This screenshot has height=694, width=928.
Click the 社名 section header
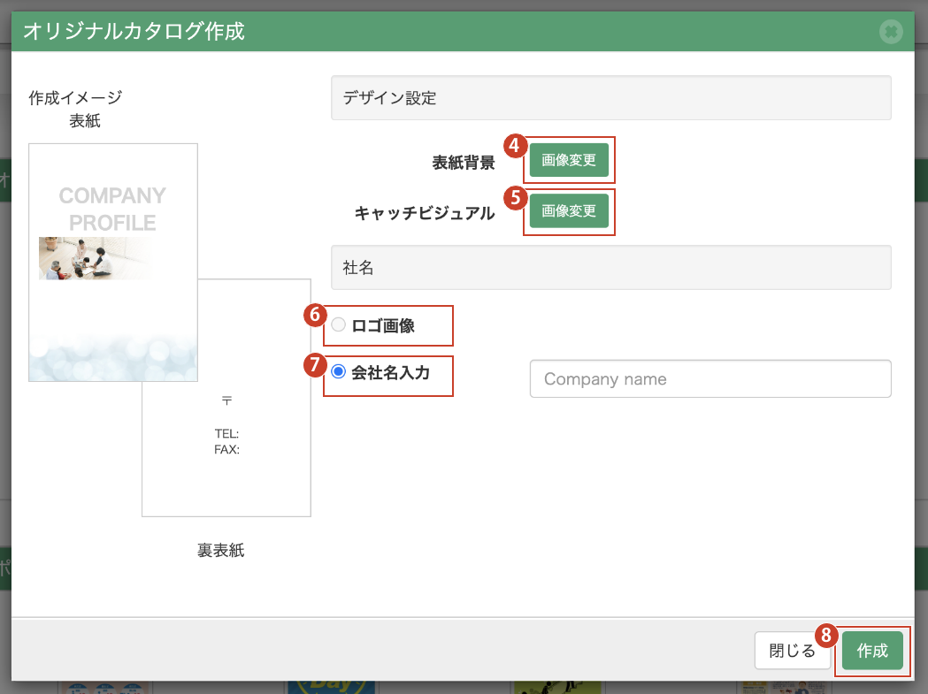coord(610,268)
